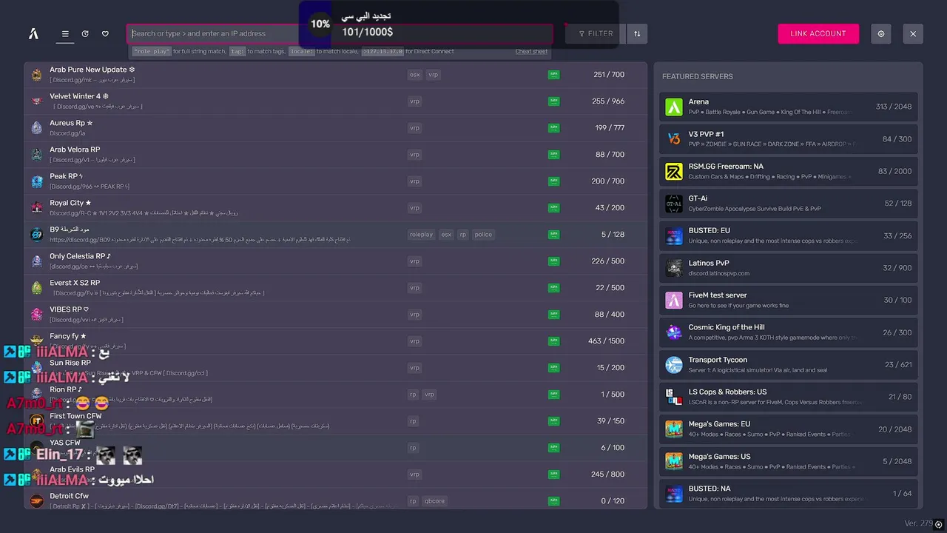The width and height of the screenshot is (947, 533).
Task: Select the Sun Rise RP server row
Action: 335,368
